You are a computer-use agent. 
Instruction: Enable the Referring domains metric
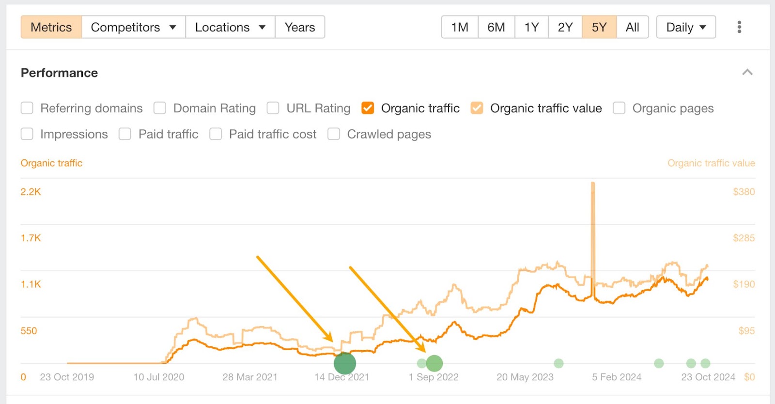tap(27, 108)
